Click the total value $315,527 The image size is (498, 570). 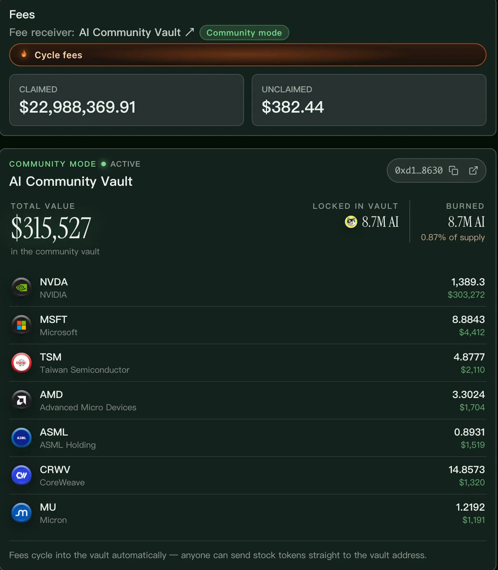click(51, 228)
